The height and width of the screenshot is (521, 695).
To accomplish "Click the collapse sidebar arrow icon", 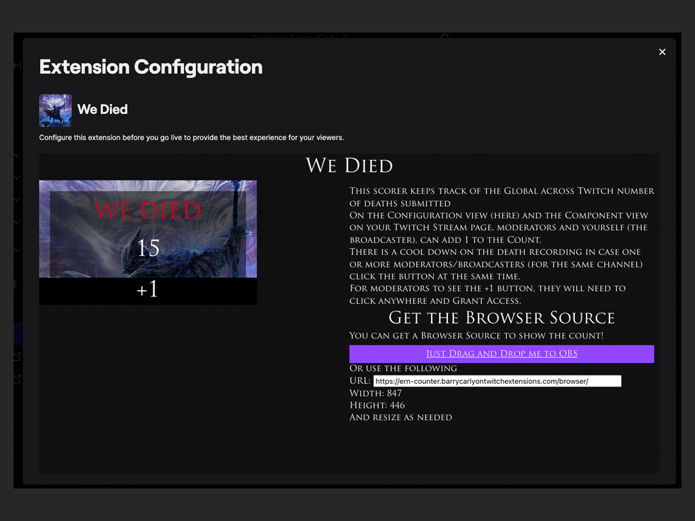I will coord(18,66).
